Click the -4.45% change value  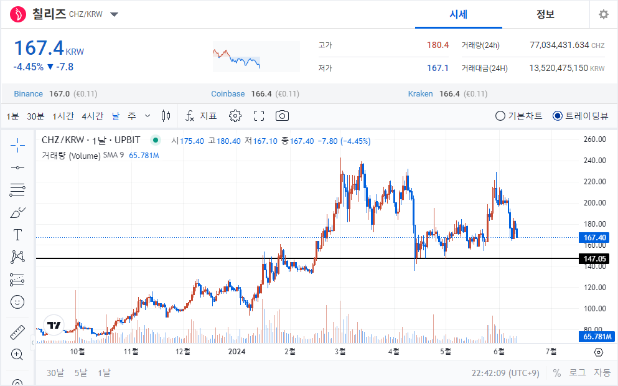(x=29, y=67)
